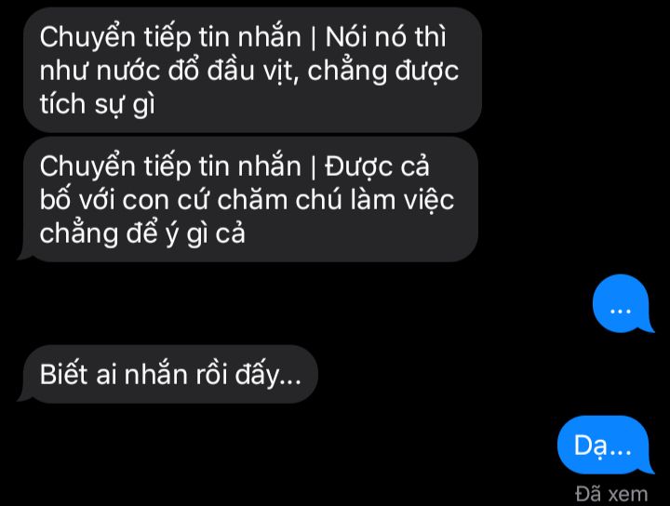Click the words "tích sự gì" in first bubble
Viewport: 670px width, 506px height.
tap(98, 104)
